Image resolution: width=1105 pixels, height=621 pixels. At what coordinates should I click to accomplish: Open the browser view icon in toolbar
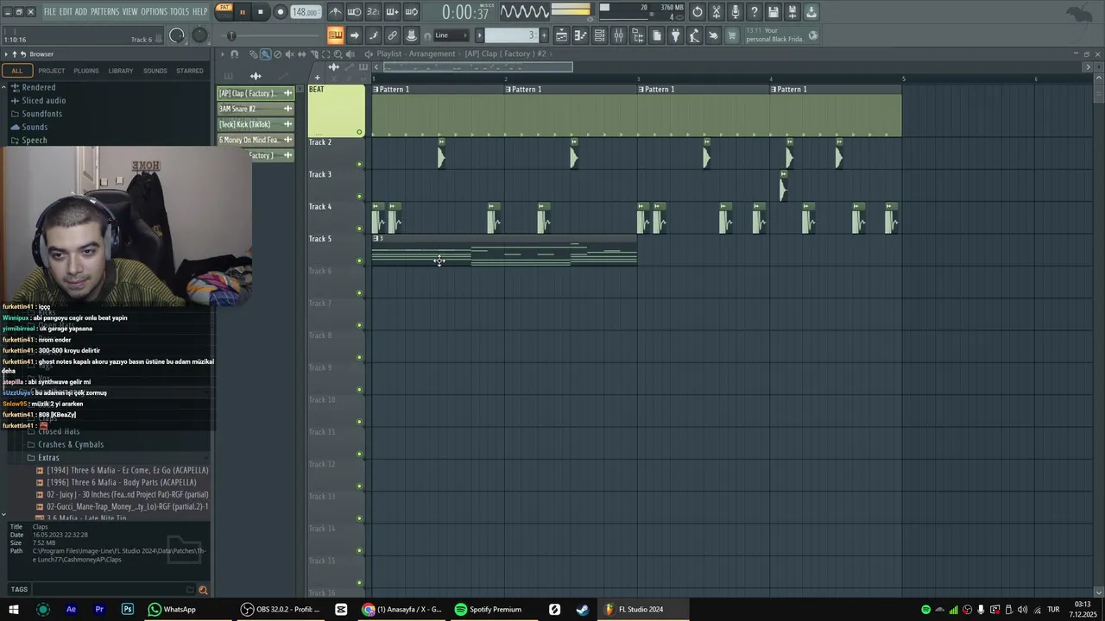(x=637, y=35)
